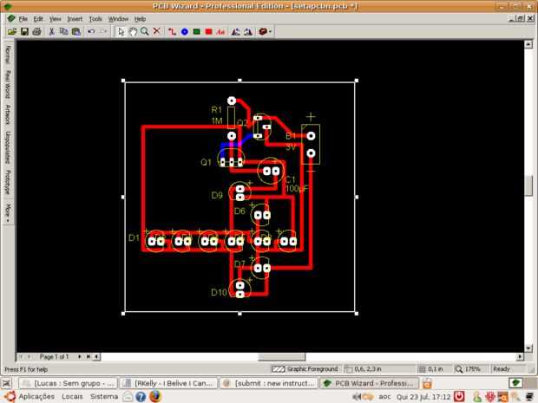Click the 'Page 1 of 1' label
Screen dimensions: 538x403
(54, 357)
